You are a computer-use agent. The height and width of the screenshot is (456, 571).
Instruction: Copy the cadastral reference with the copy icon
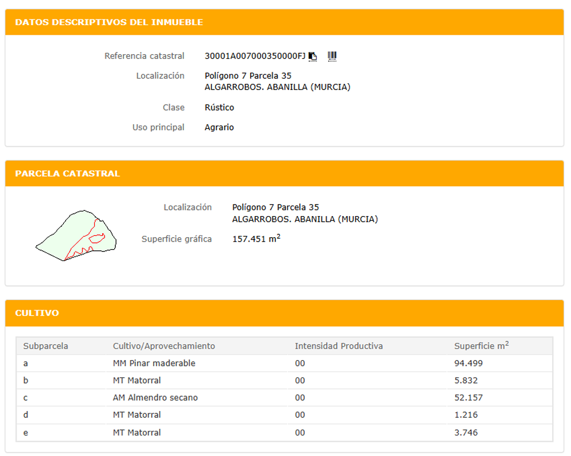[x=313, y=56]
